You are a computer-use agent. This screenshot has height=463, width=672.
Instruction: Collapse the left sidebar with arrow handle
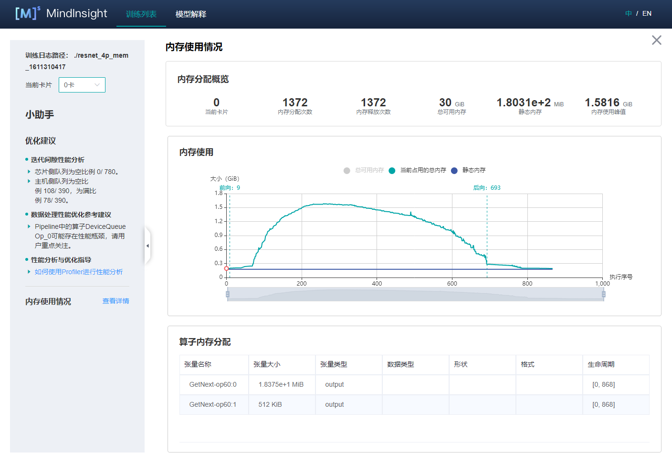pos(147,246)
